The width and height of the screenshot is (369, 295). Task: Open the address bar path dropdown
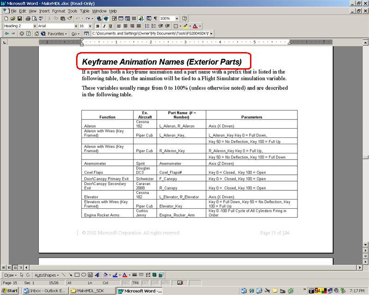pyautogui.click(x=211, y=34)
